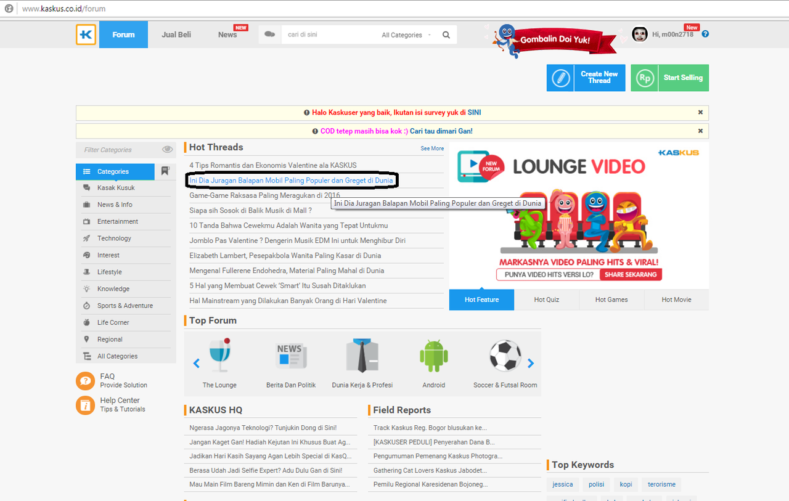Screen dimensions: 789x501
Task: Click the polisi keyword tag
Action: click(596, 484)
